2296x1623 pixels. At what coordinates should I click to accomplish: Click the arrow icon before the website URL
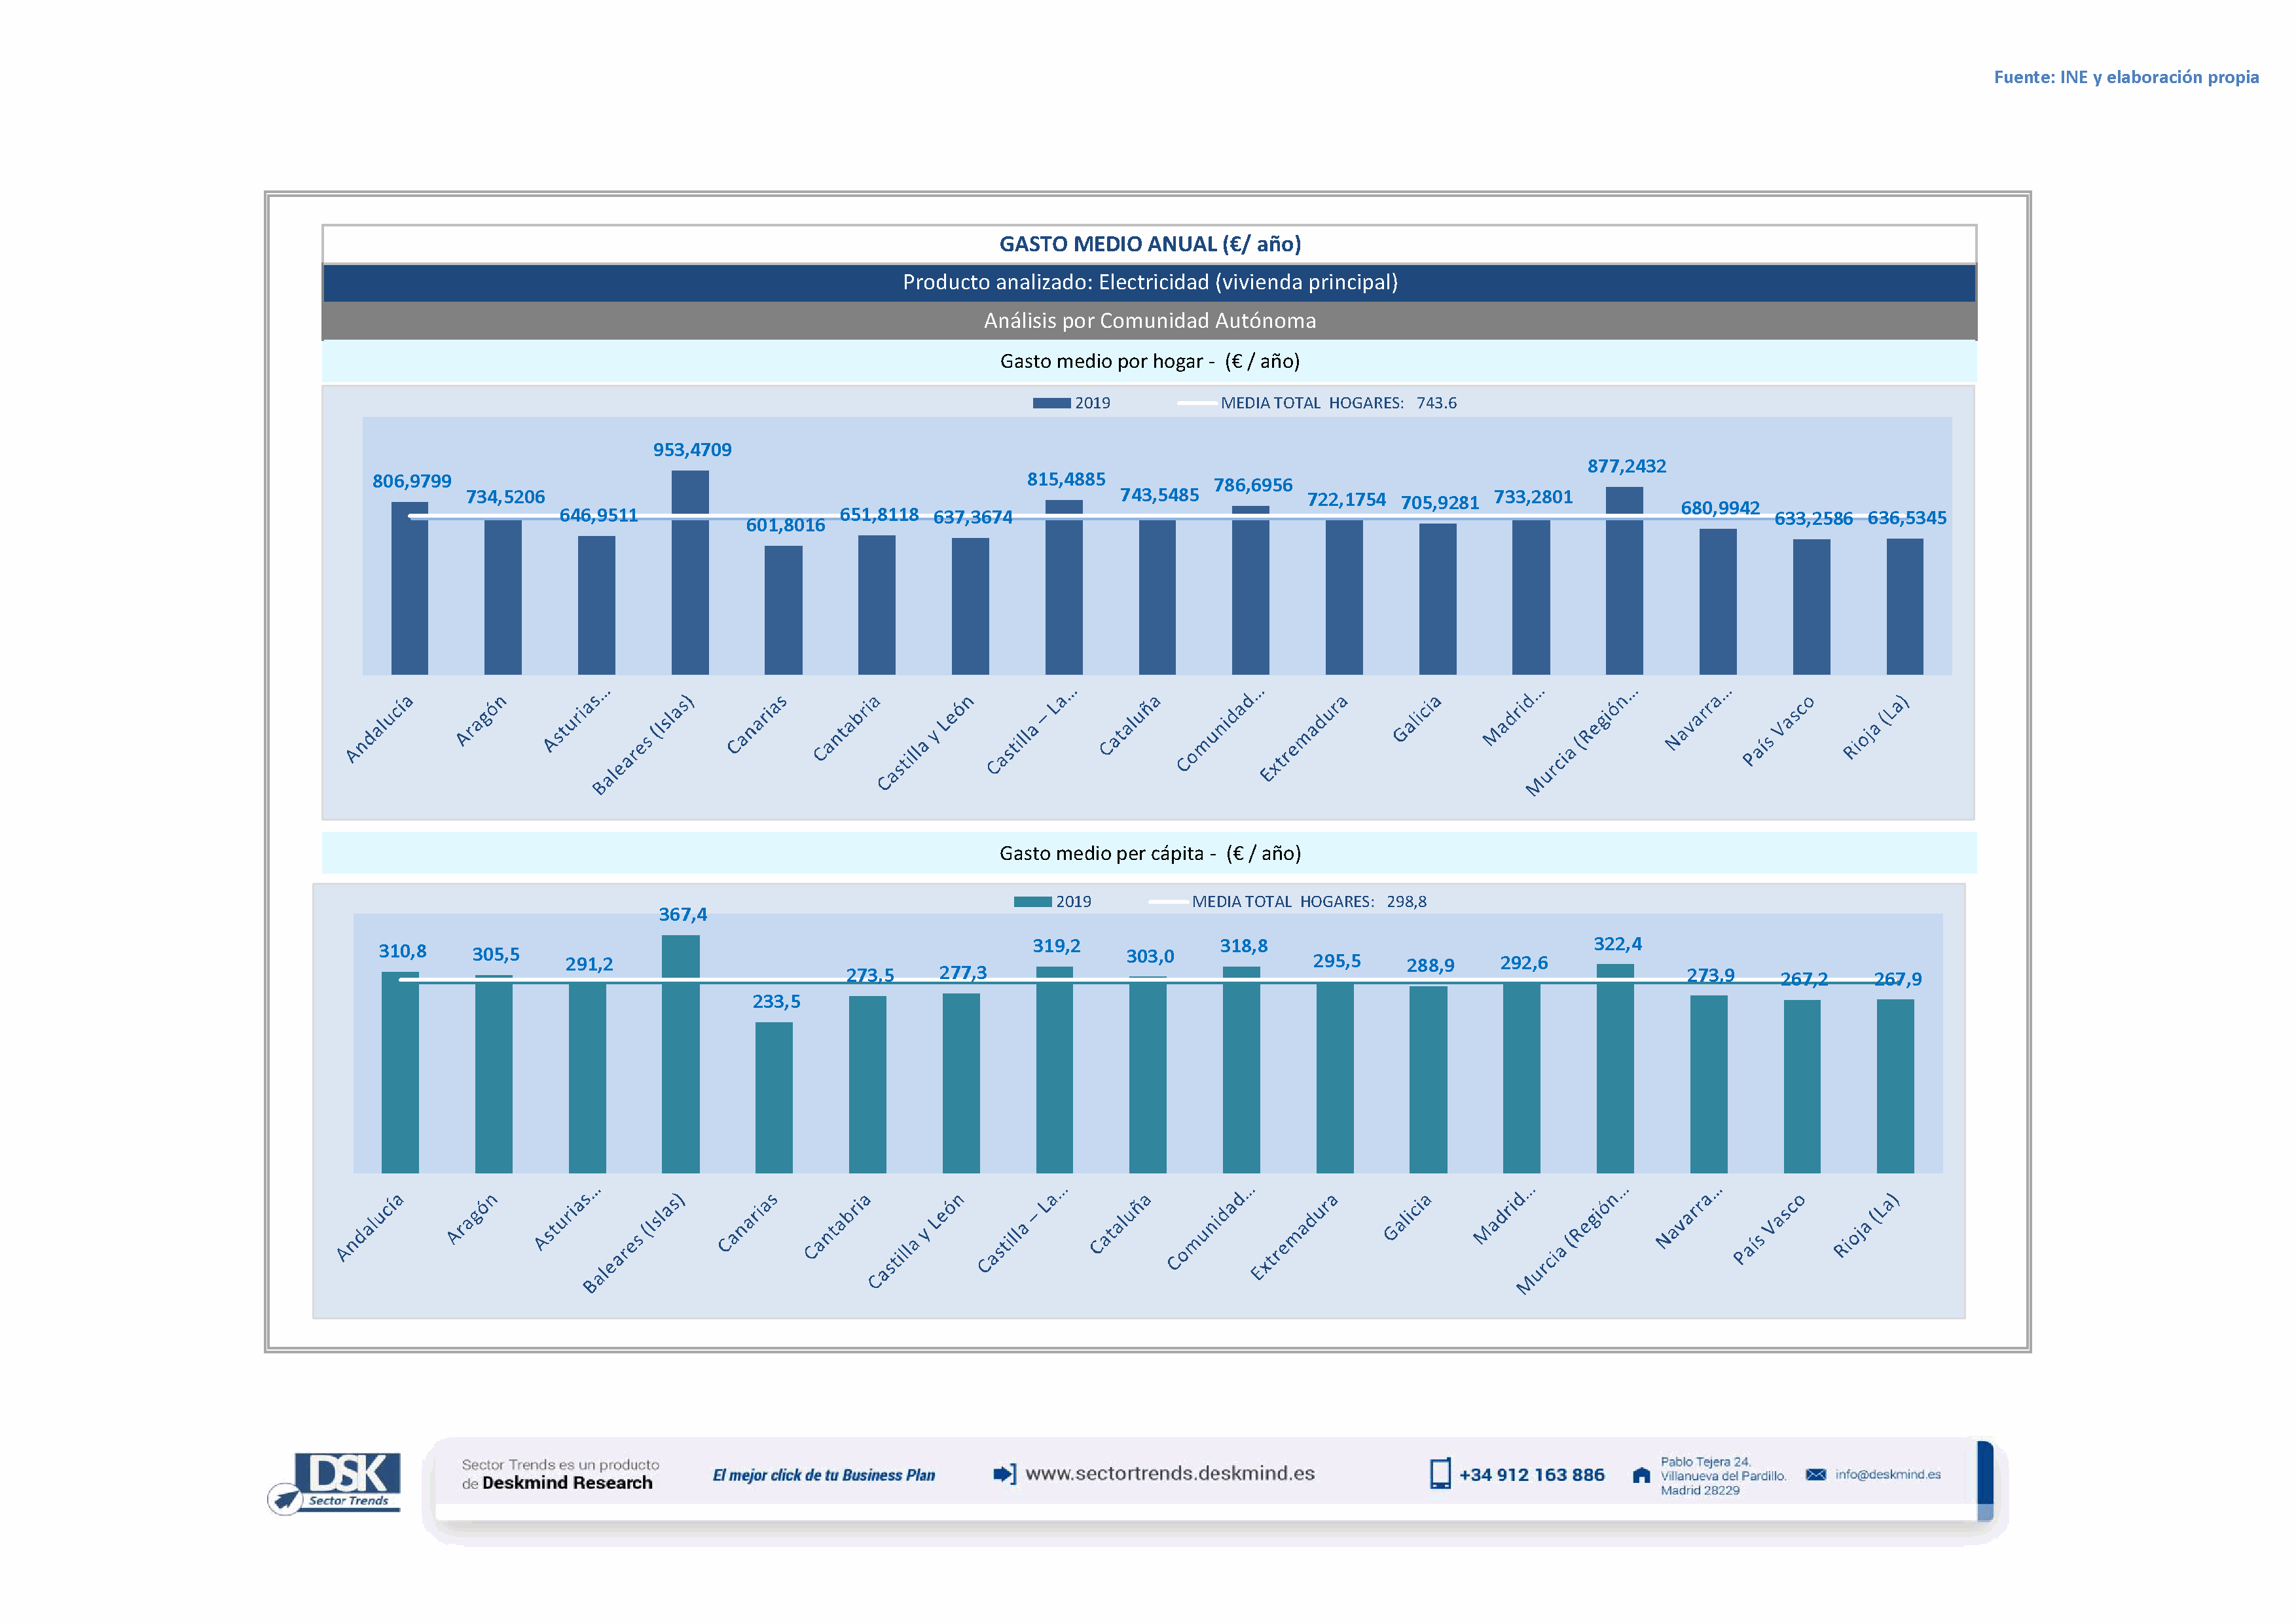1004,1474
